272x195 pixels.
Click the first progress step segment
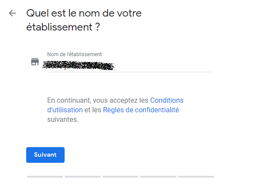pyautogui.click(x=45, y=177)
